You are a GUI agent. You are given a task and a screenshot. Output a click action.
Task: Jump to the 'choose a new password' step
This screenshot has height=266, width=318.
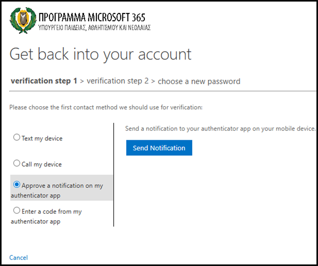tap(199, 81)
